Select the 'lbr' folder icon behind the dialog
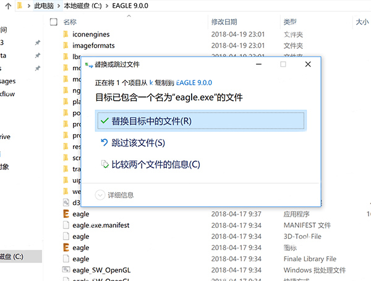This screenshot has width=371, height=281. pos(66,57)
